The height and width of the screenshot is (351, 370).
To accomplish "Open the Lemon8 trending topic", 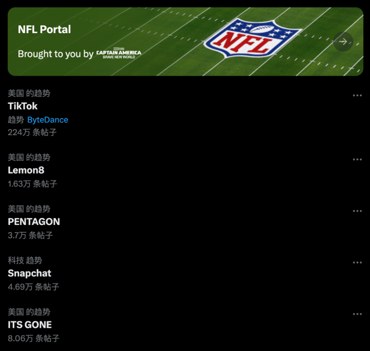I will pyautogui.click(x=26, y=170).
